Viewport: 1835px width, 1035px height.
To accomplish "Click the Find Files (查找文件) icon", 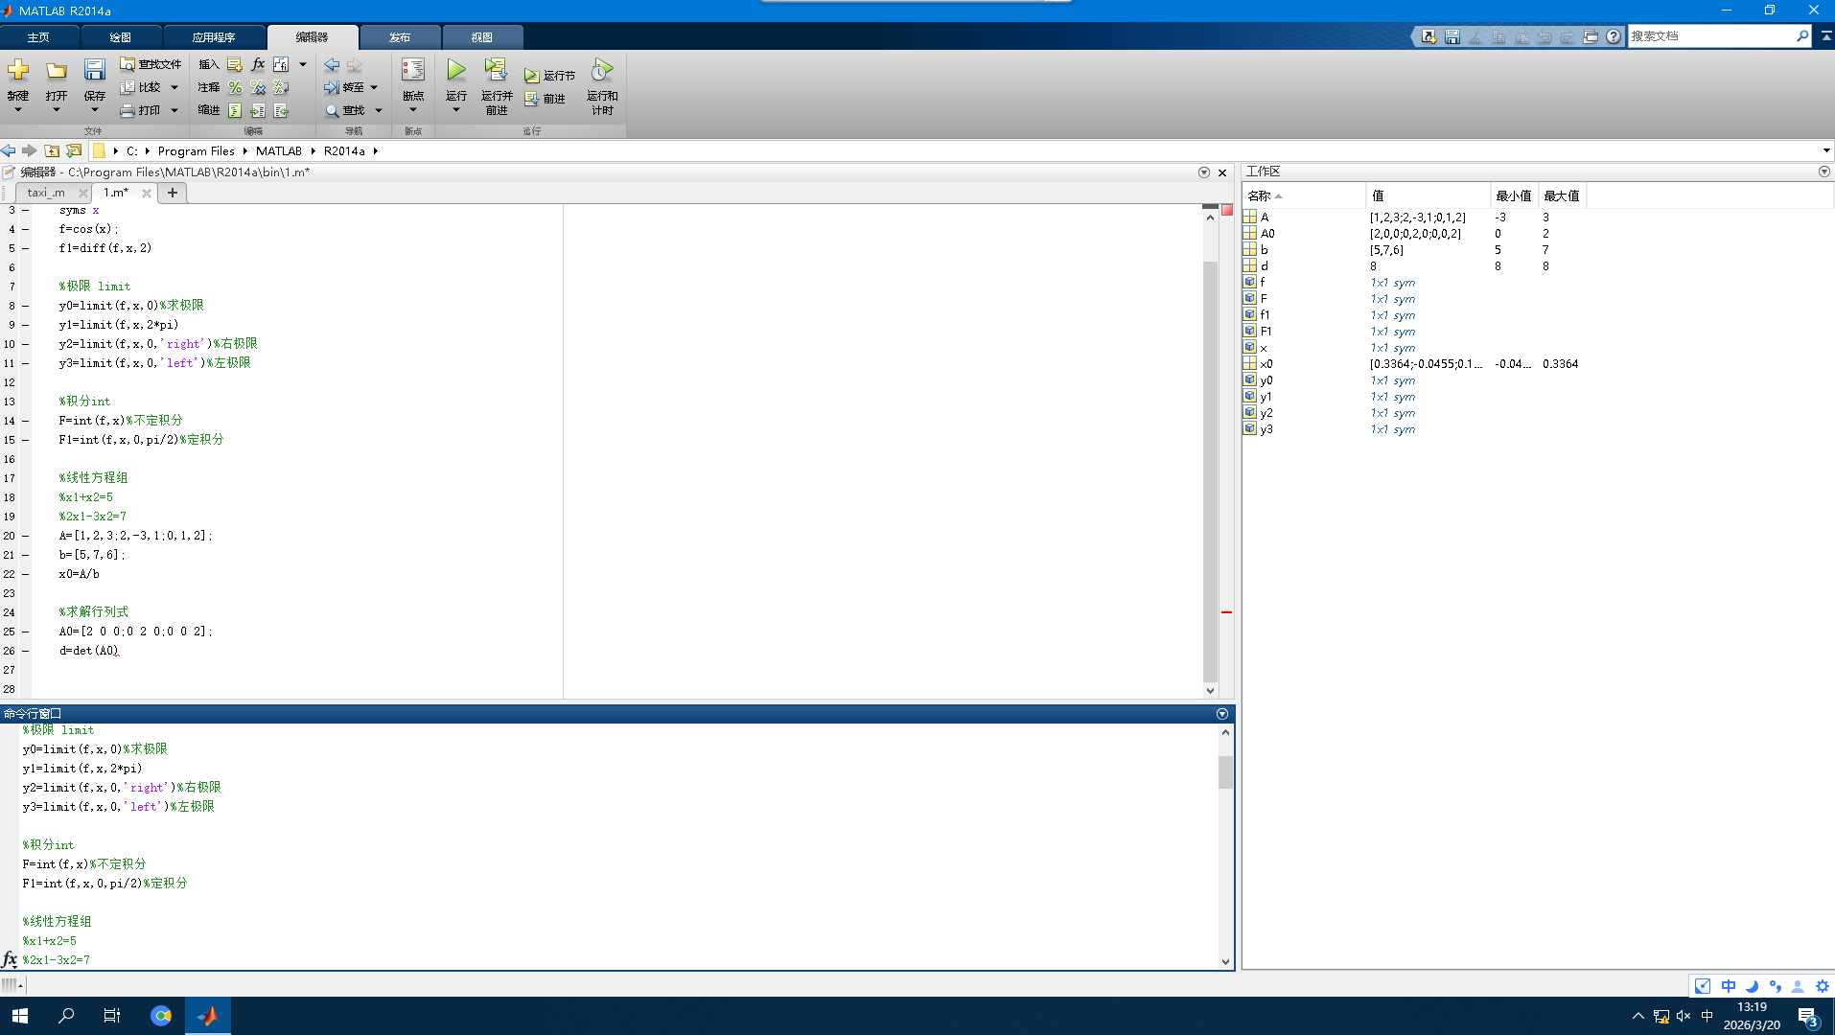I will (151, 64).
